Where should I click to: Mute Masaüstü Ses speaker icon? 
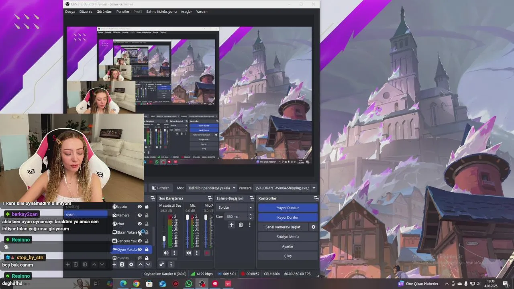(x=166, y=253)
